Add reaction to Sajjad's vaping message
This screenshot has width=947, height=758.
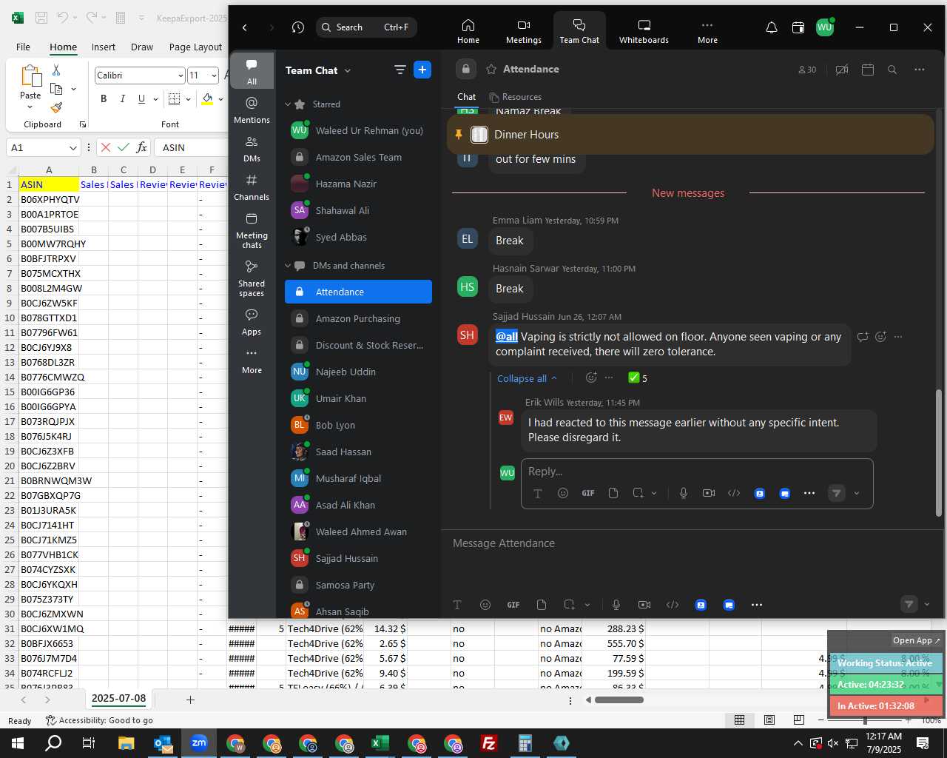click(880, 337)
